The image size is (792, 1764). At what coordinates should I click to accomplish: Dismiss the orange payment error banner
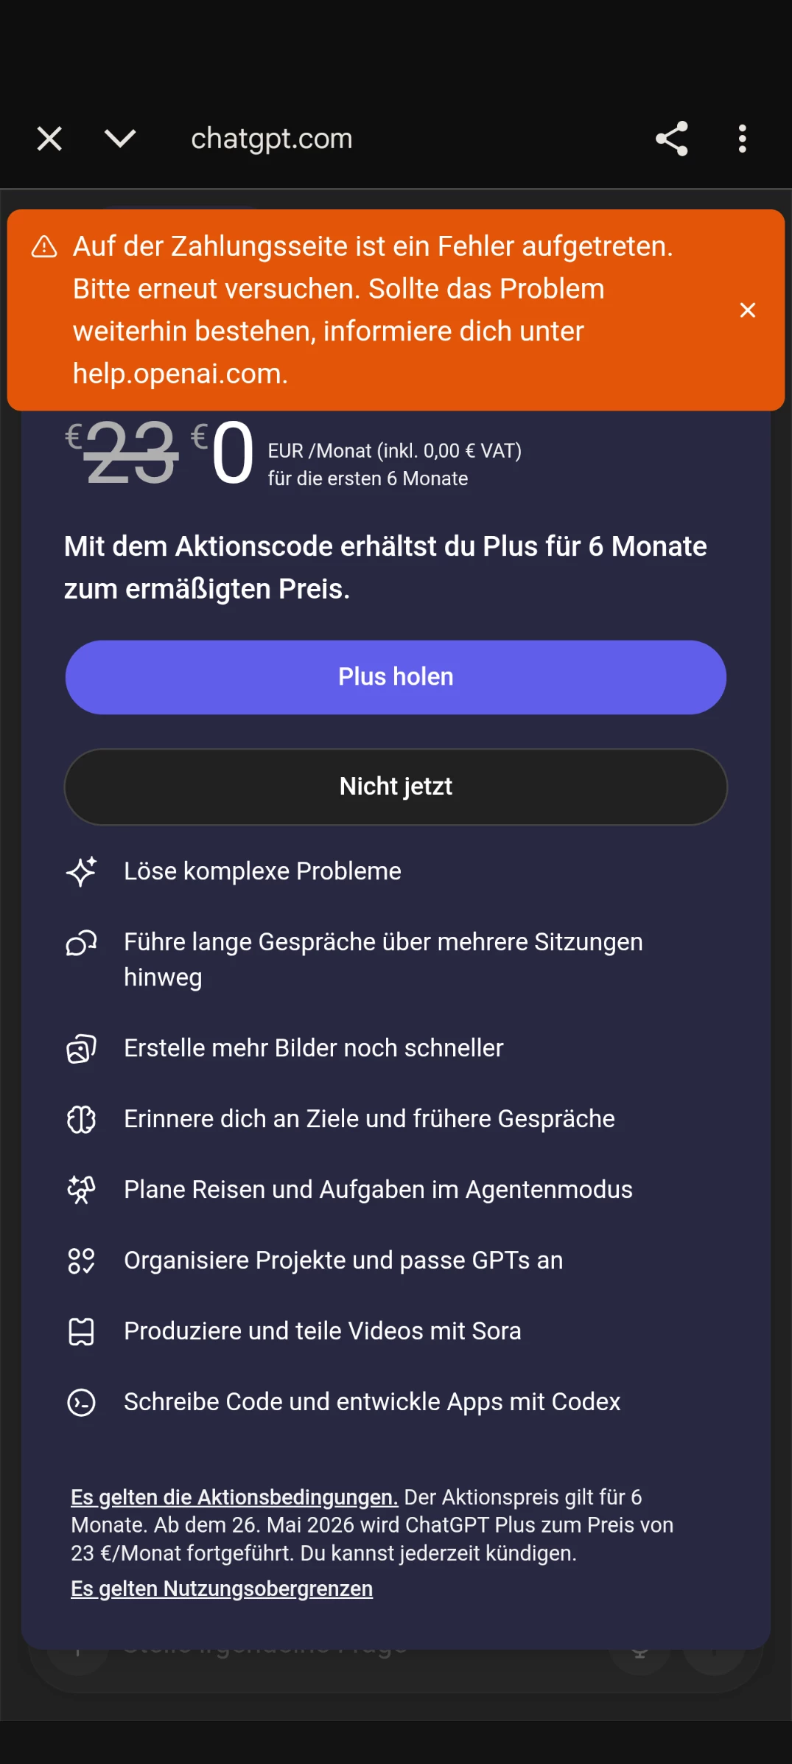click(747, 310)
